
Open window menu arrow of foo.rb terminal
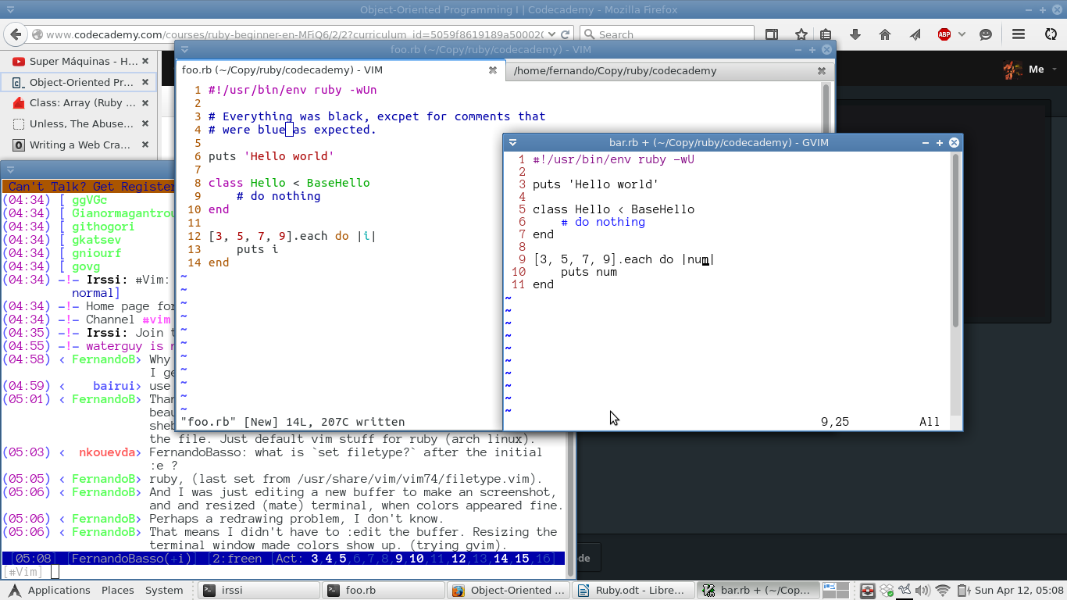[x=185, y=49]
